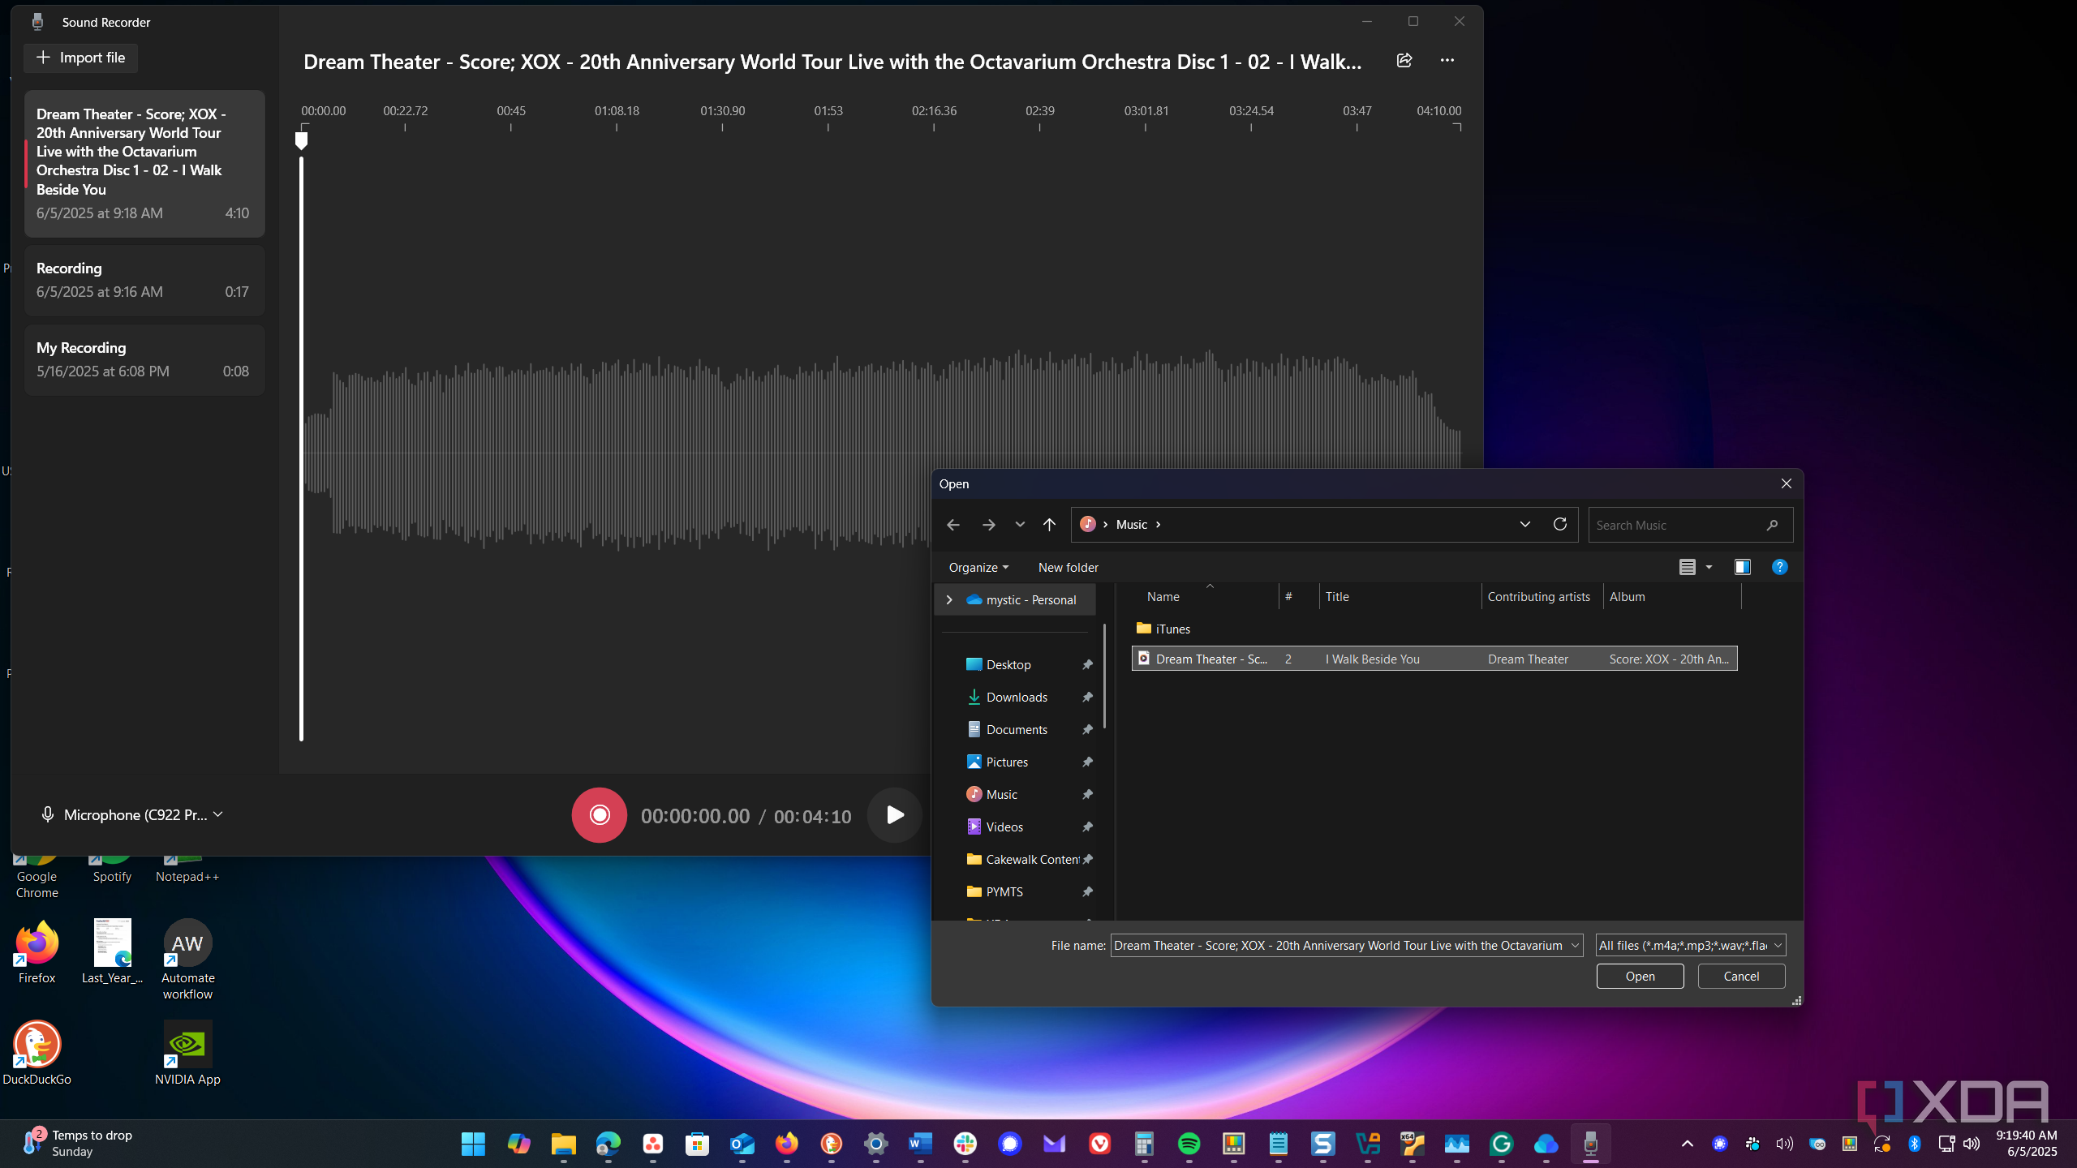Viewport: 2077px width, 1168px height.
Task: Open the Windows Start menu
Action: pos(473,1144)
